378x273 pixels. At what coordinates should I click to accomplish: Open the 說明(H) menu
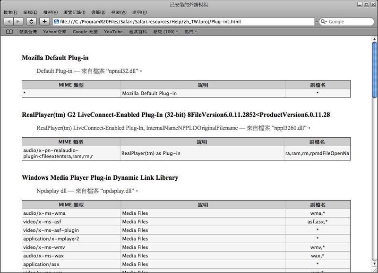pos(139,12)
